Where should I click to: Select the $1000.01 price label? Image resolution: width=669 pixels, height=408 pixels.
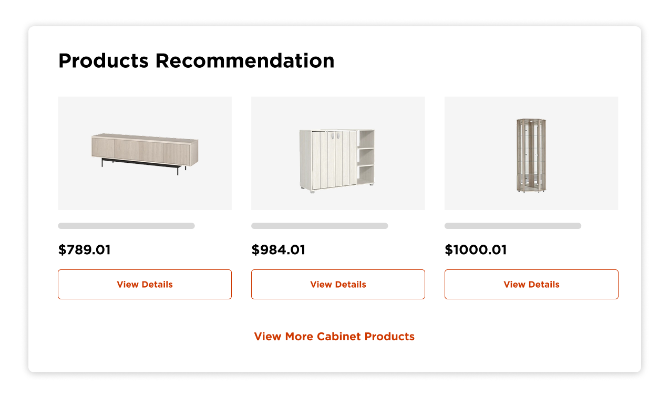[476, 250]
